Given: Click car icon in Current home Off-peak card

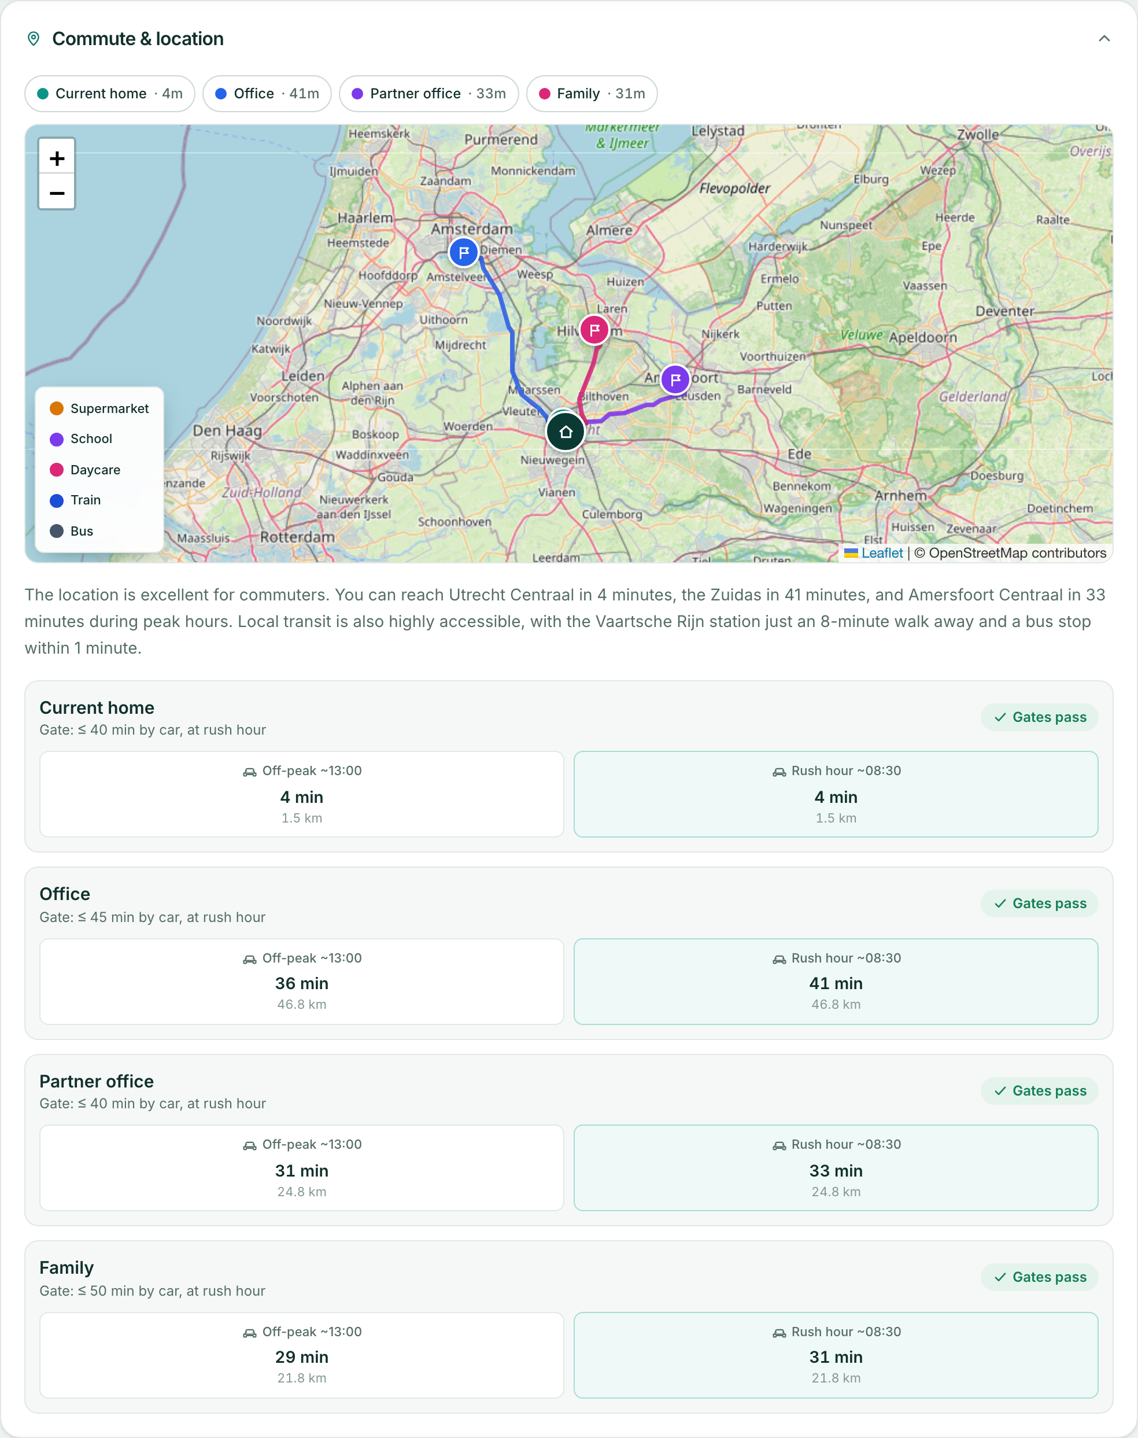Looking at the screenshot, I should [x=249, y=772].
